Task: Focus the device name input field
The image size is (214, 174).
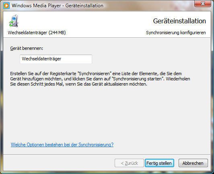Action: (56, 59)
